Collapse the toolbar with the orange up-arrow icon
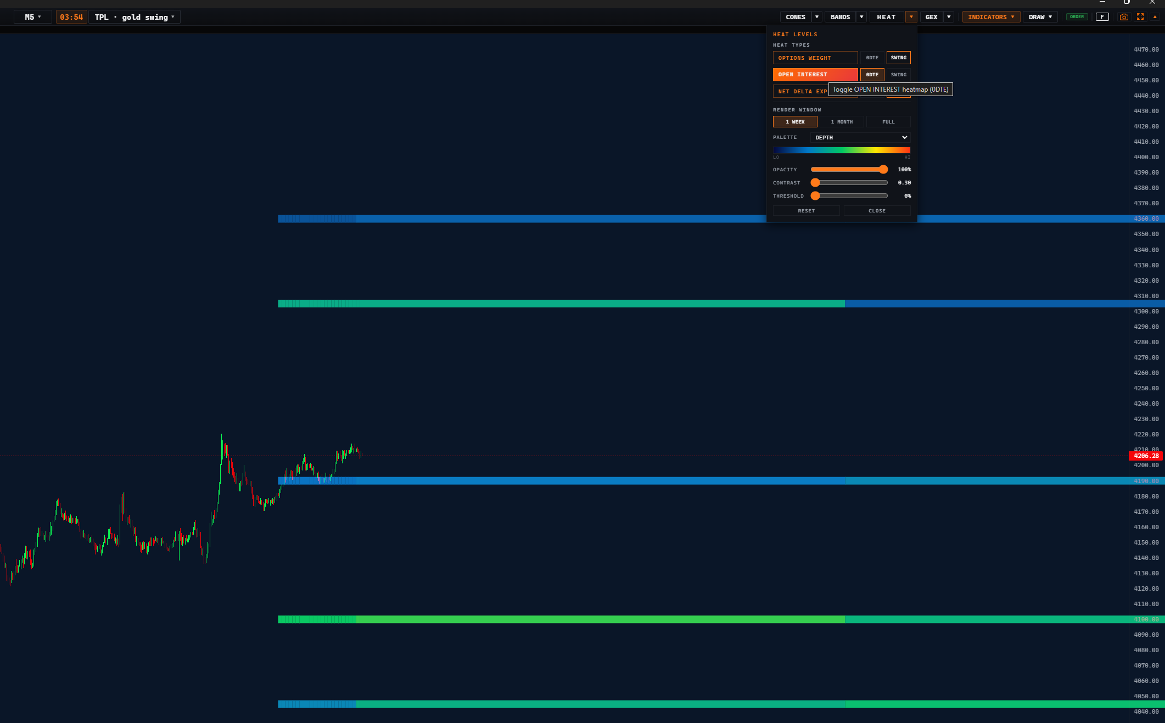This screenshot has height=723, width=1165. click(1155, 17)
